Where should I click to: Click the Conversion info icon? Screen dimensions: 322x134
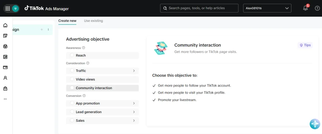click(x=84, y=95)
